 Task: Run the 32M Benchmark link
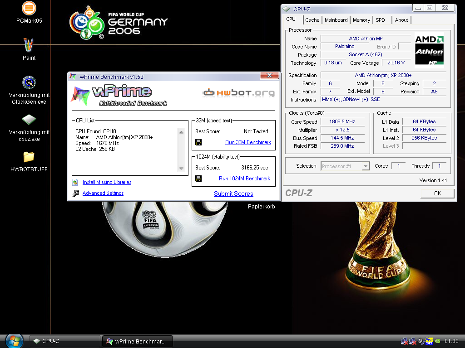[x=248, y=142]
